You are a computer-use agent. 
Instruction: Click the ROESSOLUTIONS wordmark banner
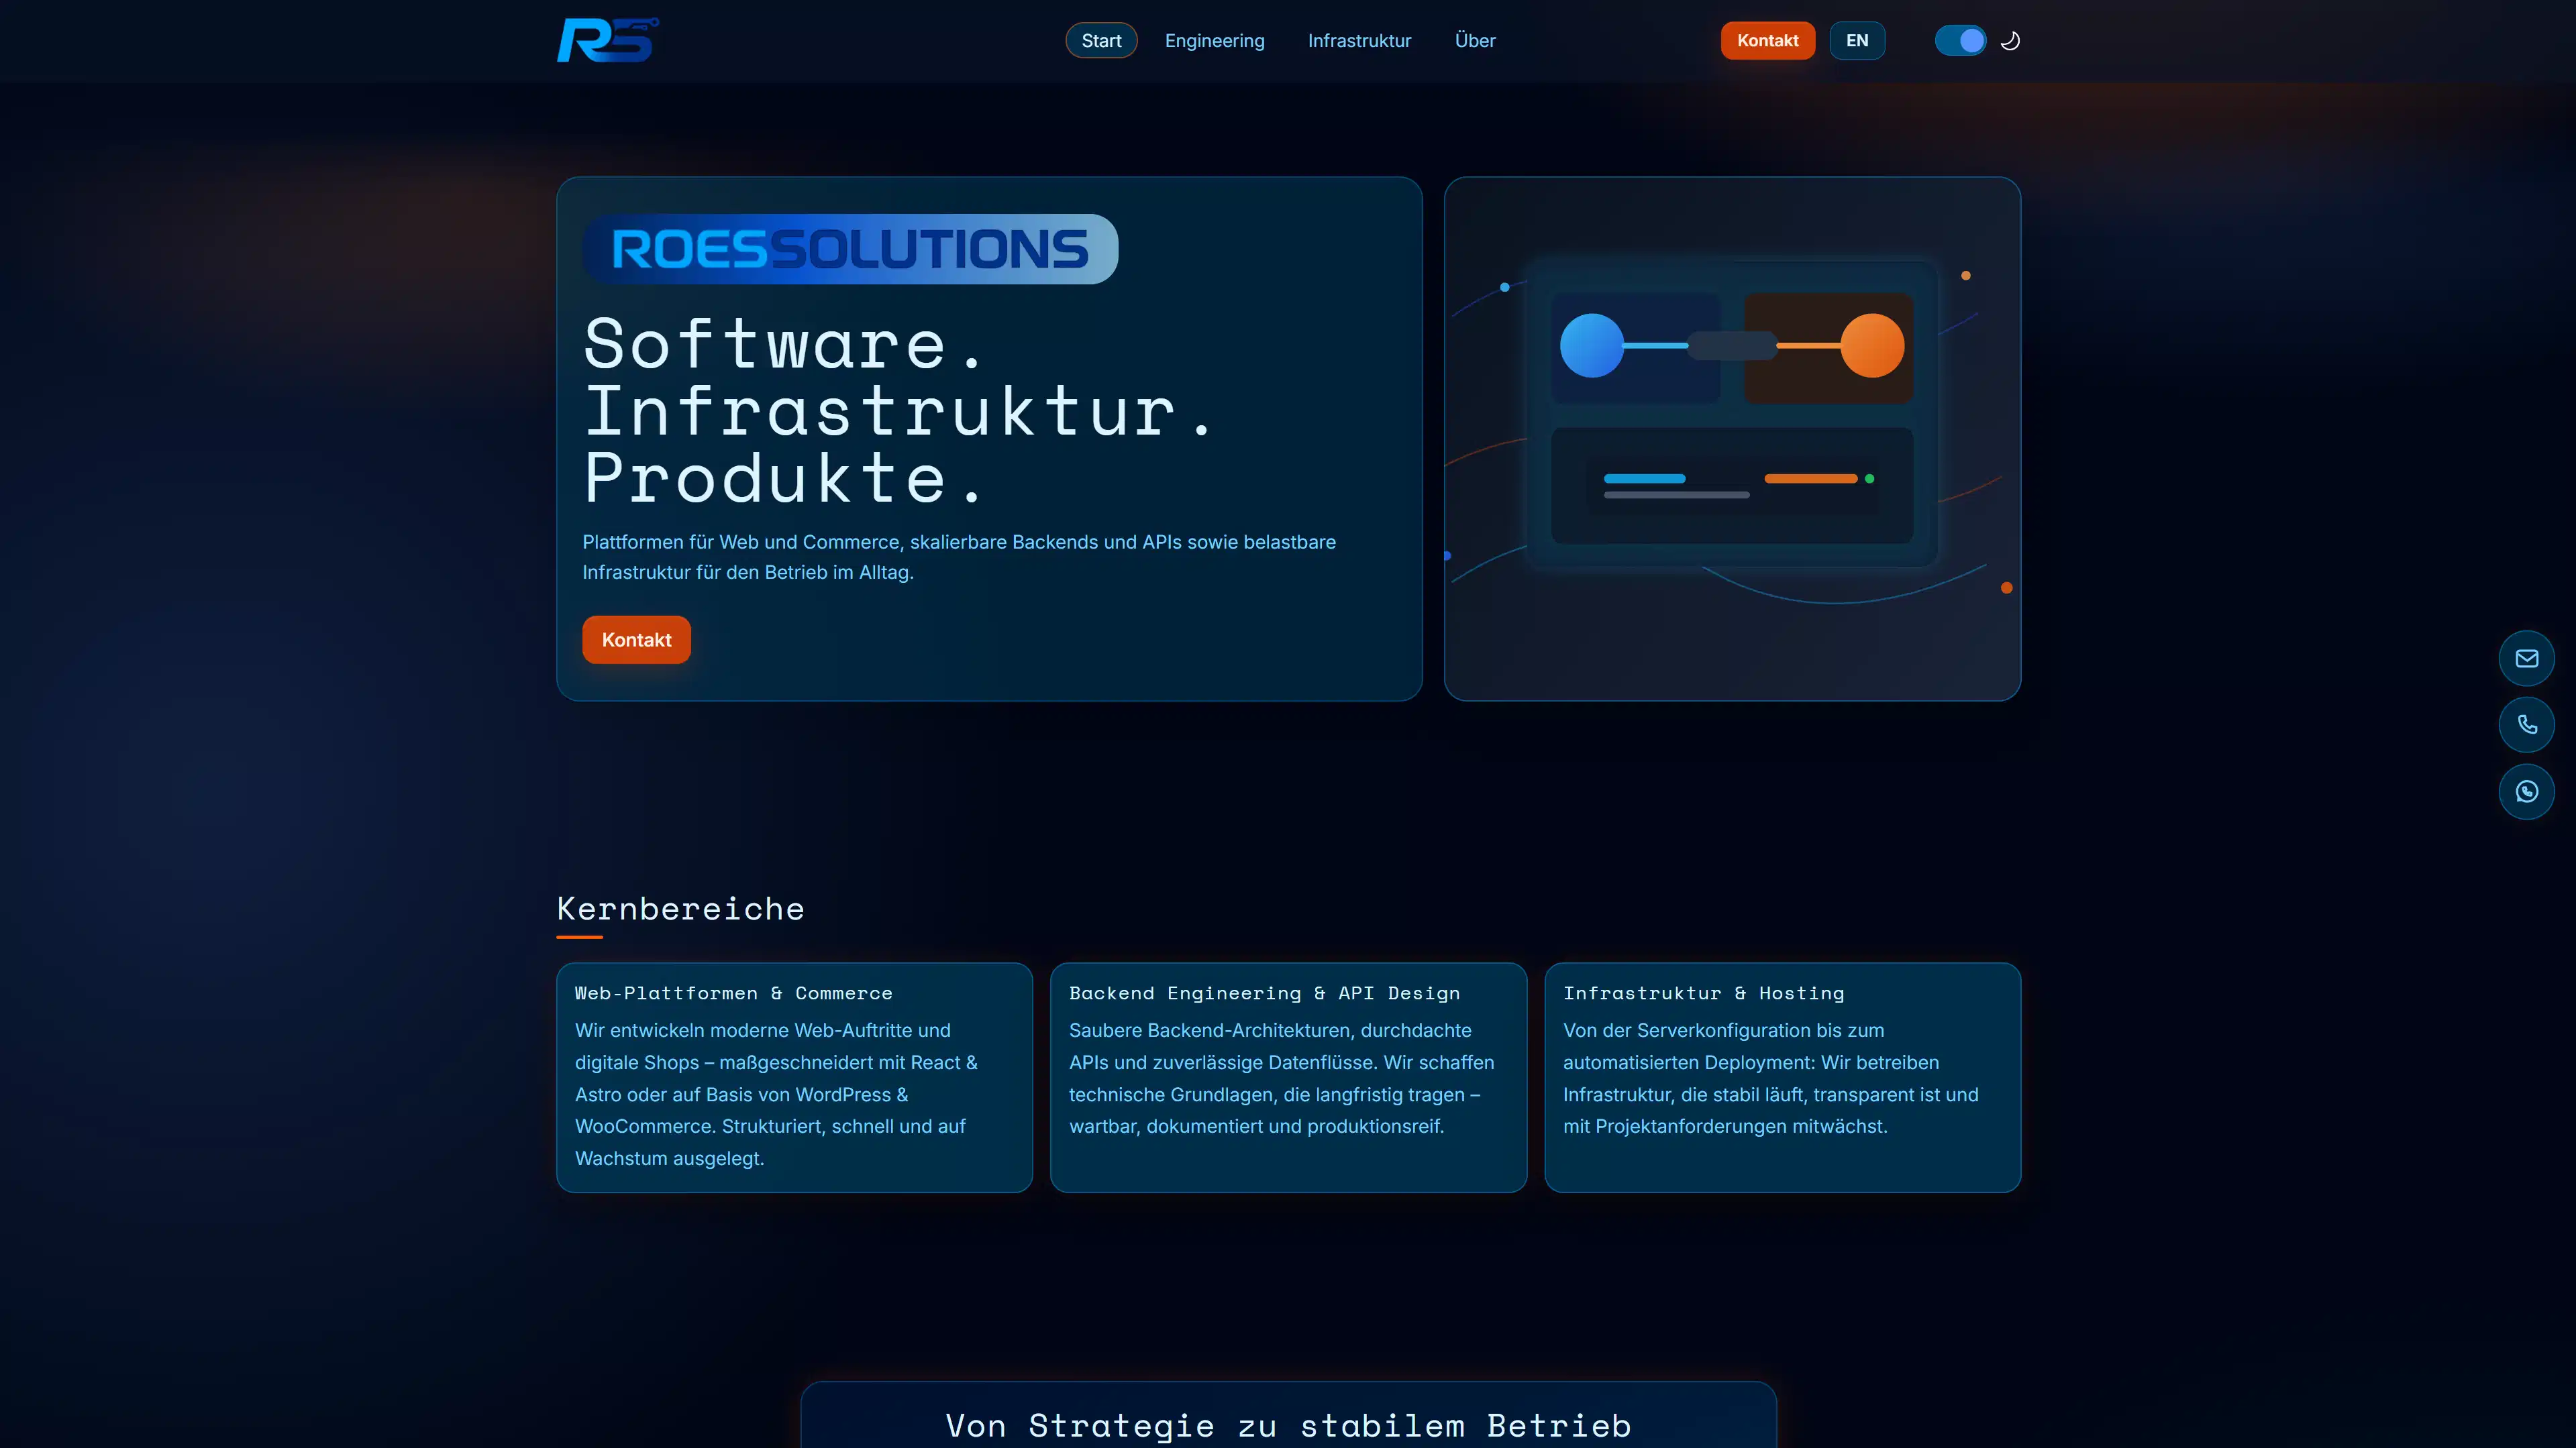pyautogui.click(x=850, y=249)
